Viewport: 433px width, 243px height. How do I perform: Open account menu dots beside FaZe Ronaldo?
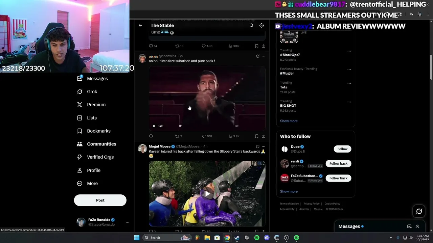tap(128, 222)
